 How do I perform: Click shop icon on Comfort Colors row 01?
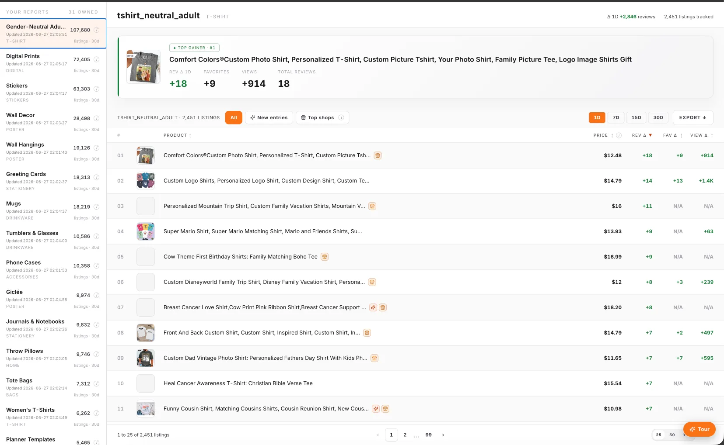click(x=378, y=155)
